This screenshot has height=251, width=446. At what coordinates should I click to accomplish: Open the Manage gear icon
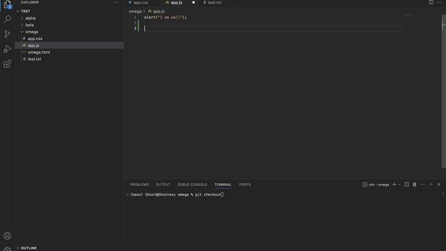(8, 249)
